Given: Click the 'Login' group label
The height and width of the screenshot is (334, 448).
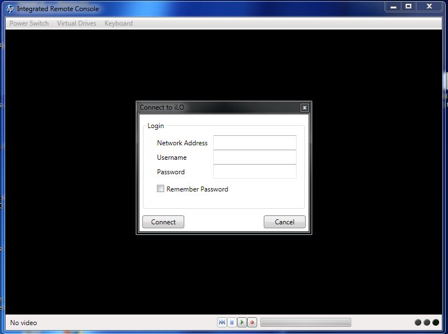Looking at the screenshot, I should point(156,126).
